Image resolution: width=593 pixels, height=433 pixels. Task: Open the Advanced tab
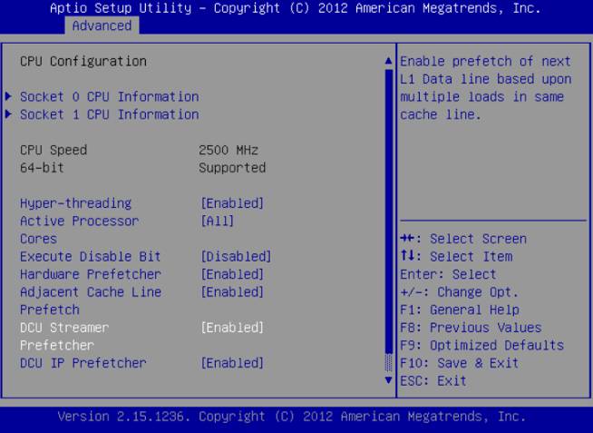[102, 25]
